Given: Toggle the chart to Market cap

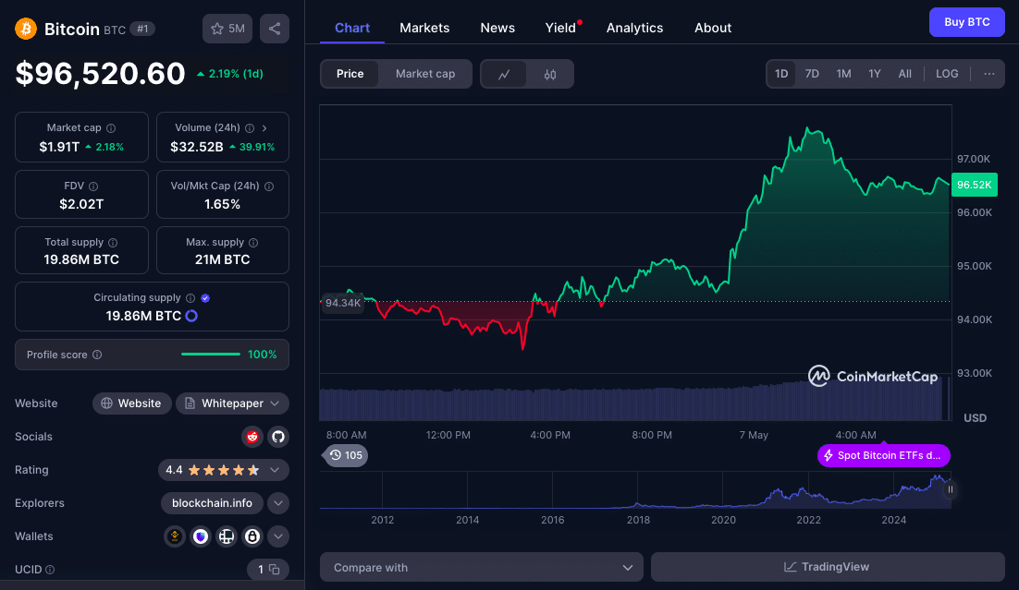Looking at the screenshot, I should tap(424, 74).
